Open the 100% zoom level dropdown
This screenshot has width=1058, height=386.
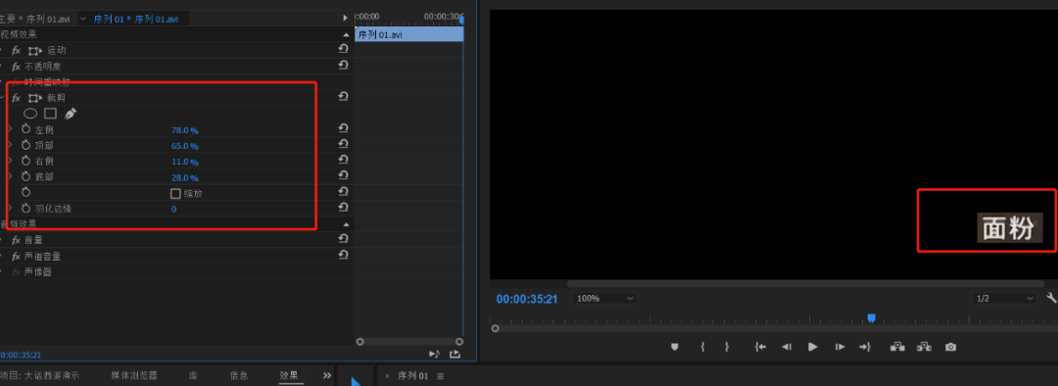pyautogui.click(x=604, y=298)
